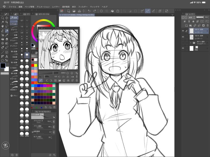Create layer mask icon in Layer panel
Viewport: 210px width, 157px height.
203,25
